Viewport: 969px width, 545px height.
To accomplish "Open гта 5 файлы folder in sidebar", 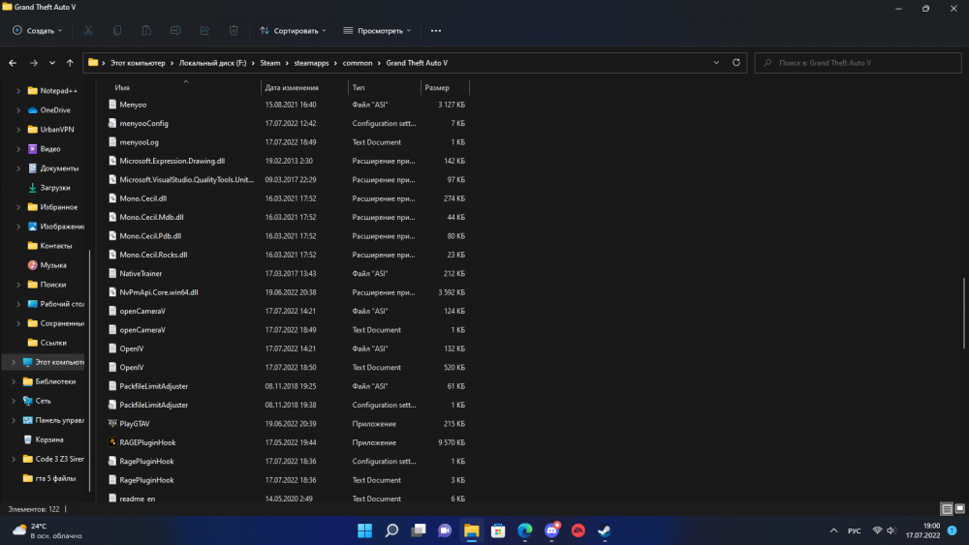I will click(x=55, y=478).
